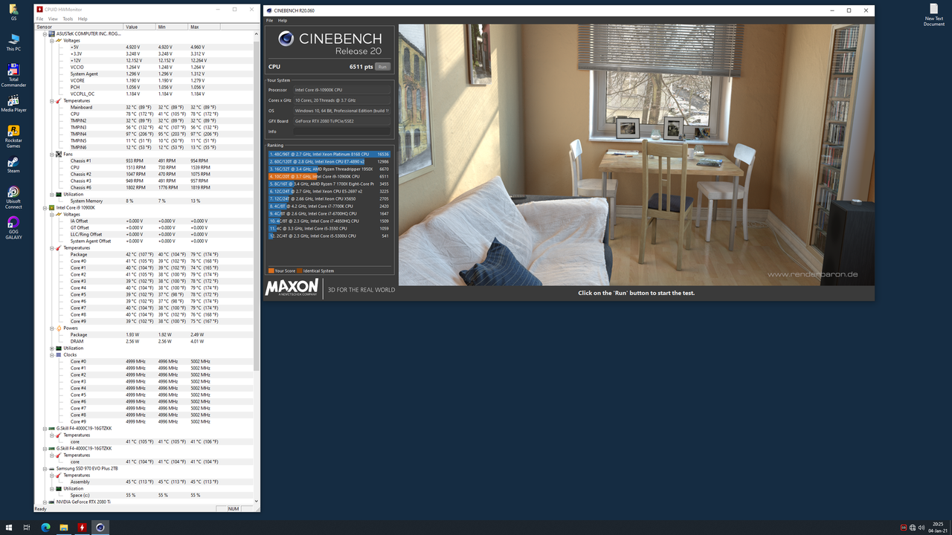Select the New Text Document desktop file
Image resolution: width=952 pixels, height=535 pixels.
pos(933,15)
